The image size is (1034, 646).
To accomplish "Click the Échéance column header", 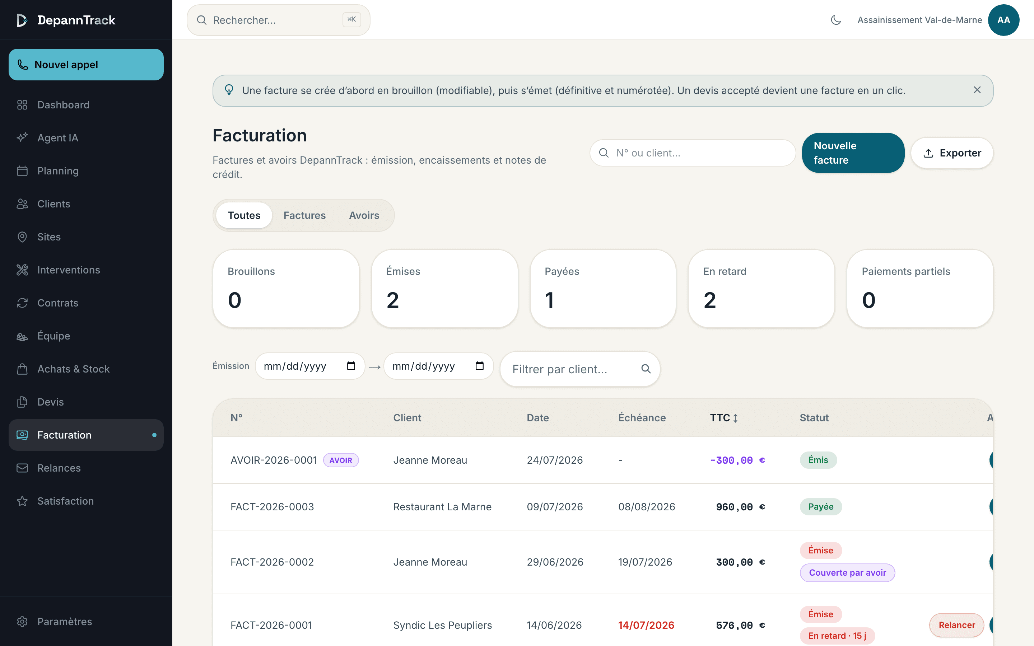I will tap(642, 418).
